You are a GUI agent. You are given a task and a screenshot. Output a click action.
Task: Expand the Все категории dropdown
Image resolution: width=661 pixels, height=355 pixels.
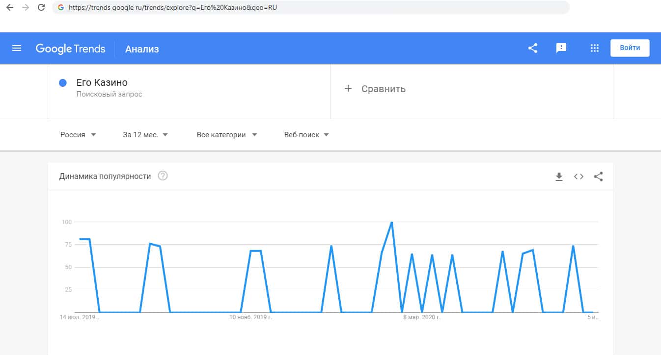pyautogui.click(x=226, y=135)
